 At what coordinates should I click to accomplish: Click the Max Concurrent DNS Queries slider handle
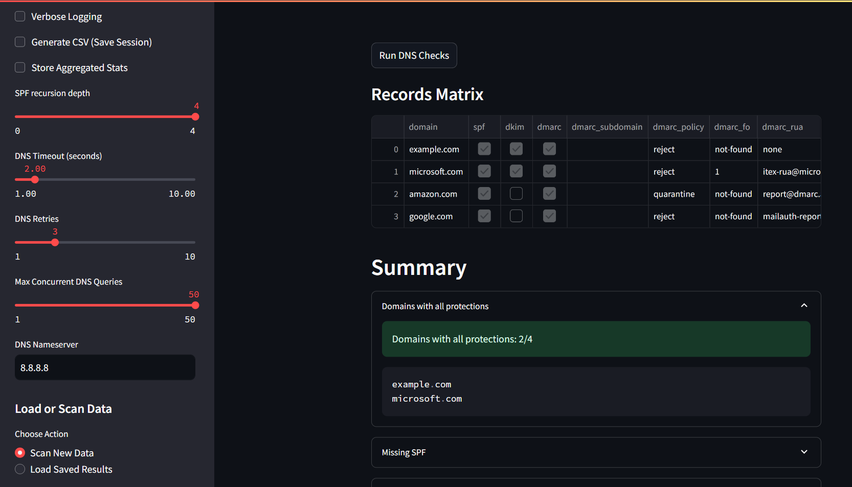195,305
